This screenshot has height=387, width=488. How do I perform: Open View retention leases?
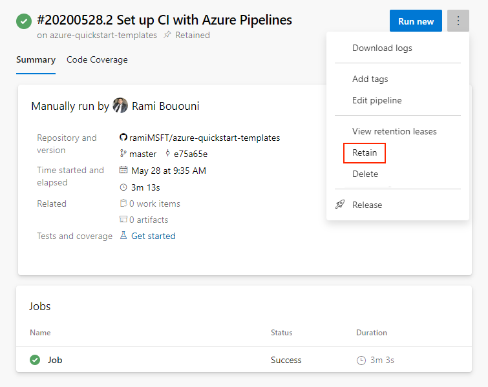point(394,131)
